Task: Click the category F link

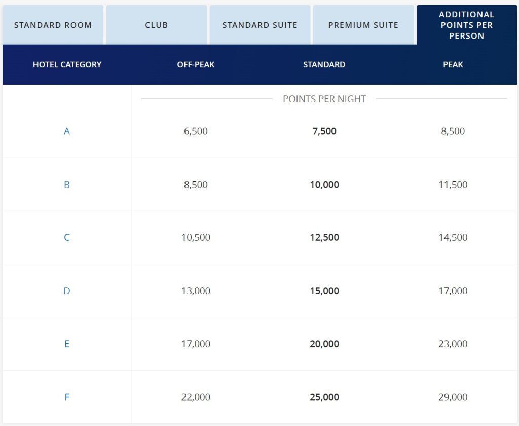Action: [66, 397]
